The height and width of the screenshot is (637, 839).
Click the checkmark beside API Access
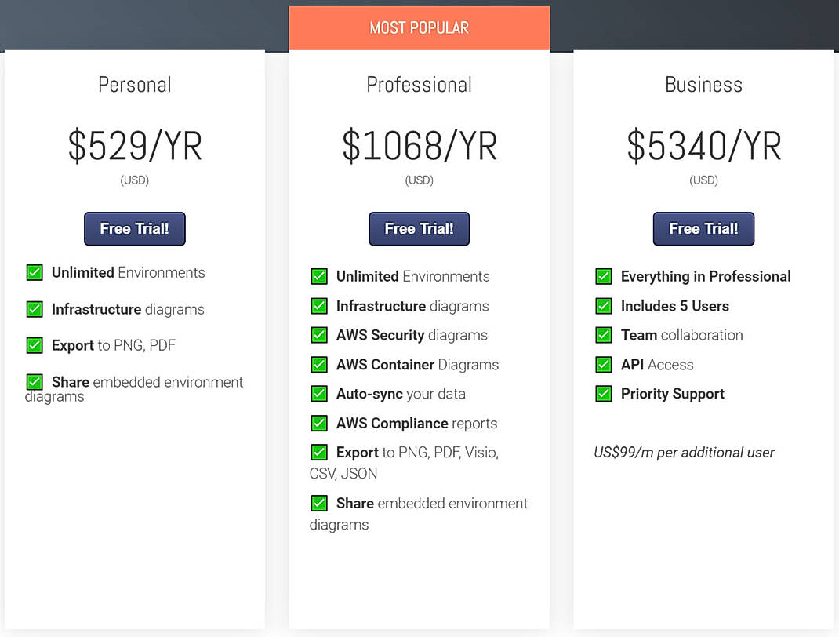[x=604, y=365]
